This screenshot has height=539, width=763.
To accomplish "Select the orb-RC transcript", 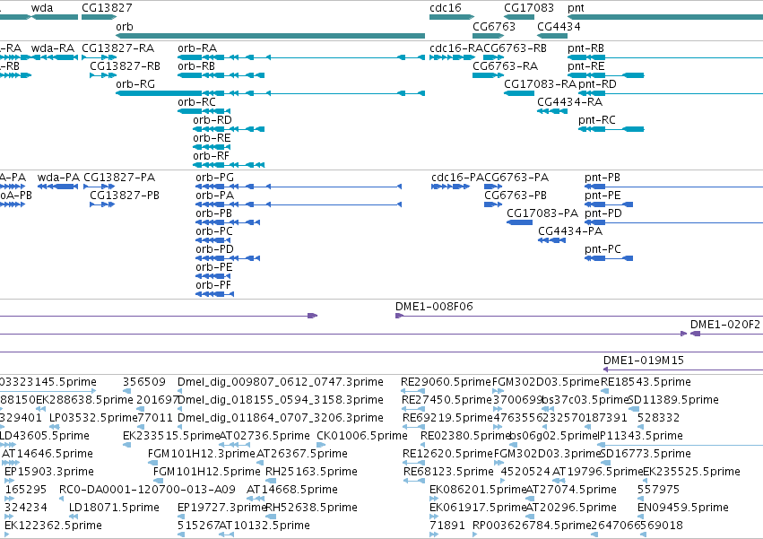I will 204,111.
